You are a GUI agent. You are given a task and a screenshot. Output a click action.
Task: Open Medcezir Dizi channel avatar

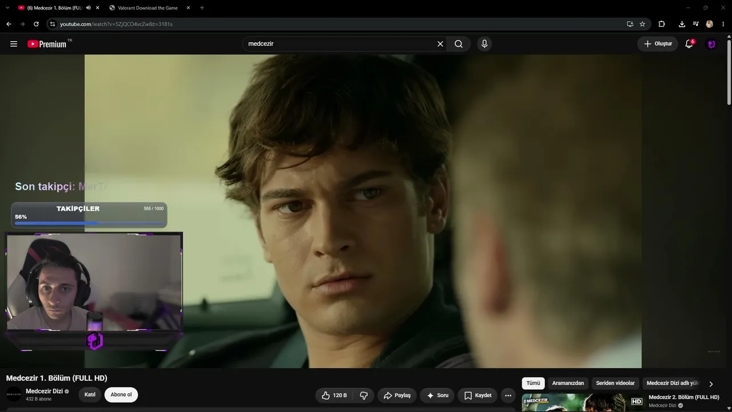tap(14, 394)
